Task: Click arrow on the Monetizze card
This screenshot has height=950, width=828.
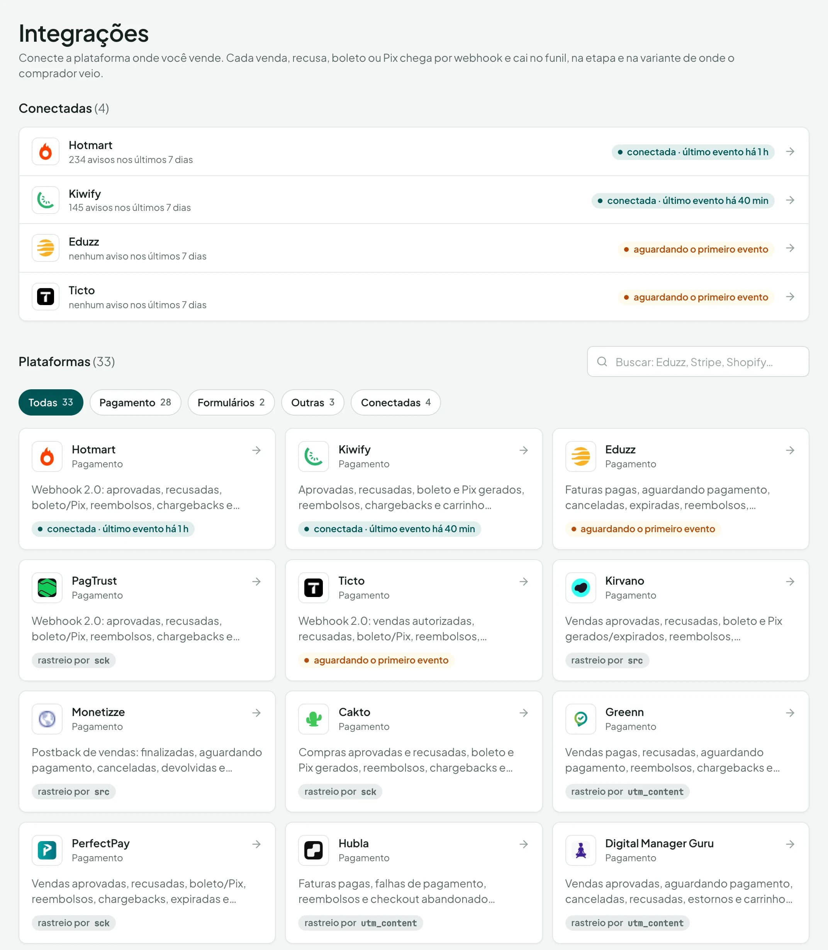Action: [256, 712]
